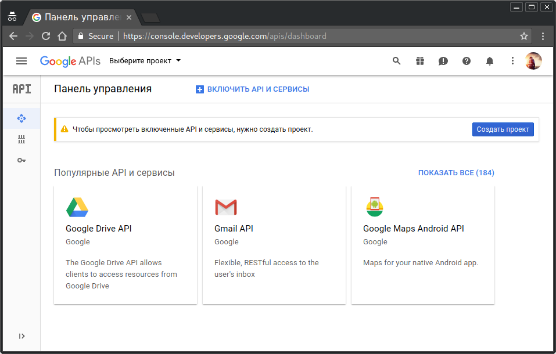This screenshot has height=354, width=556.
Task: Click the Gmail envelope icon
Action: 225,207
